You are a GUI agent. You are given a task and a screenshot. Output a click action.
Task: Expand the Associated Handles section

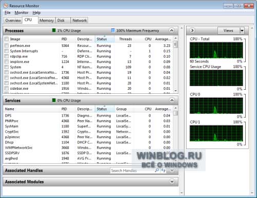172,170
